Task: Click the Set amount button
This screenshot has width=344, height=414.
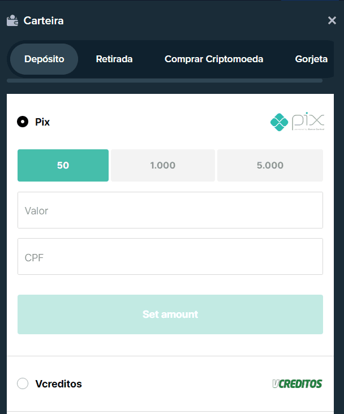Action: point(170,314)
